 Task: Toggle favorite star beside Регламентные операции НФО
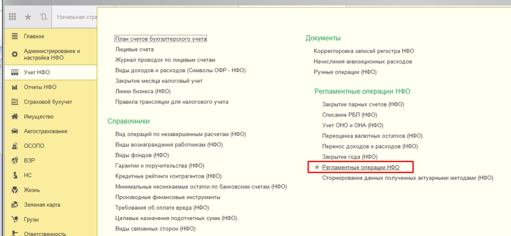pyautogui.click(x=316, y=168)
